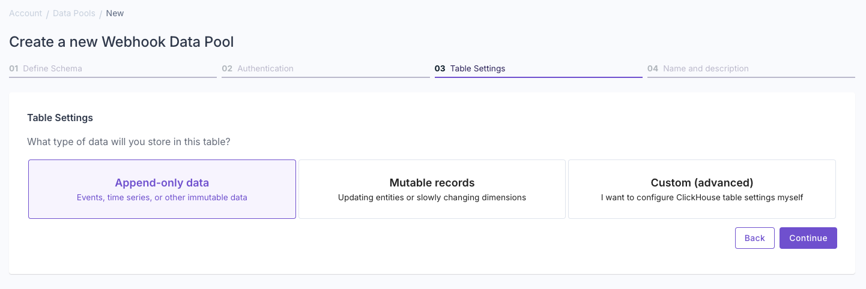Select step 03 Table Settings
Viewport: 866px width, 289px height.
pyautogui.click(x=539, y=69)
